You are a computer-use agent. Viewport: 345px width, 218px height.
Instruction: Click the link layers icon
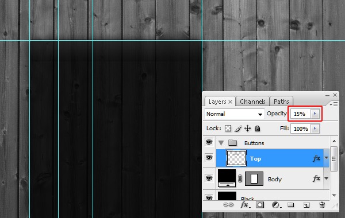click(228, 205)
